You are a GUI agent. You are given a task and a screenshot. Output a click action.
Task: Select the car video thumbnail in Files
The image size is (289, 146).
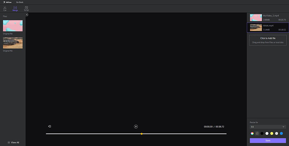tap(13, 43)
